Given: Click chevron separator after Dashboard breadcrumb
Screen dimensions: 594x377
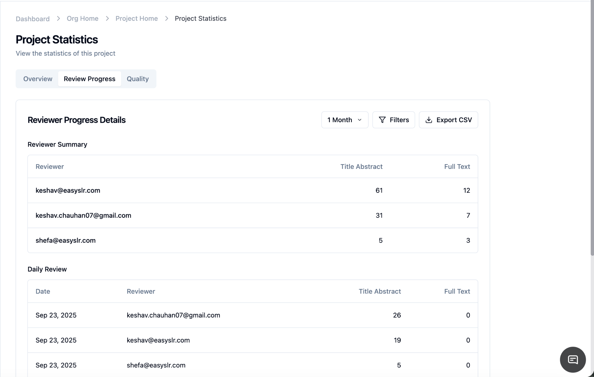Looking at the screenshot, I should [58, 19].
